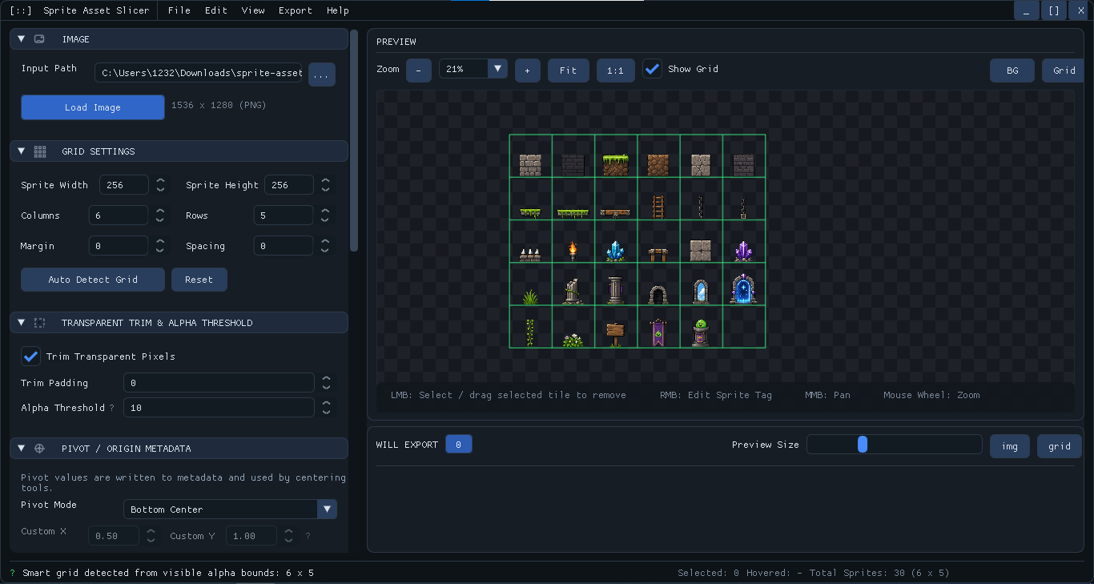Switch export preview to img view
Viewport: 1094px width, 584px height.
tap(1010, 446)
